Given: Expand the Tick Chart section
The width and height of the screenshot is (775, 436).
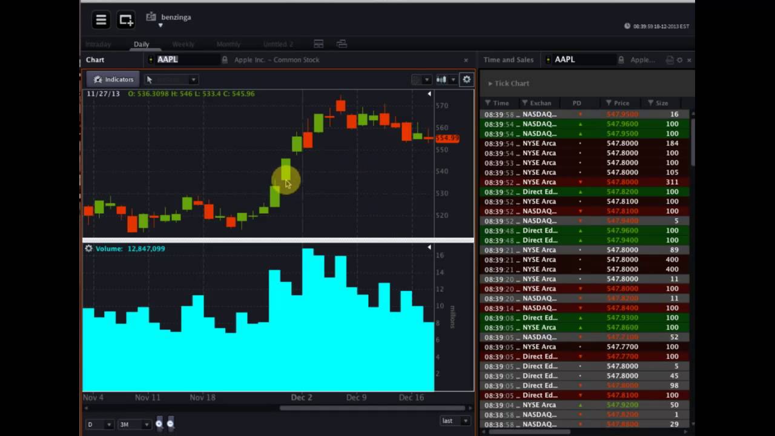Looking at the screenshot, I should tap(509, 84).
